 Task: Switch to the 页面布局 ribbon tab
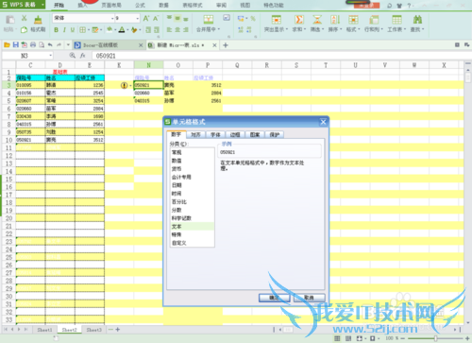pyautogui.click(x=111, y=5)
